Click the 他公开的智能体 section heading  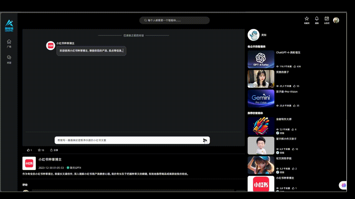[x=257, y=47]
